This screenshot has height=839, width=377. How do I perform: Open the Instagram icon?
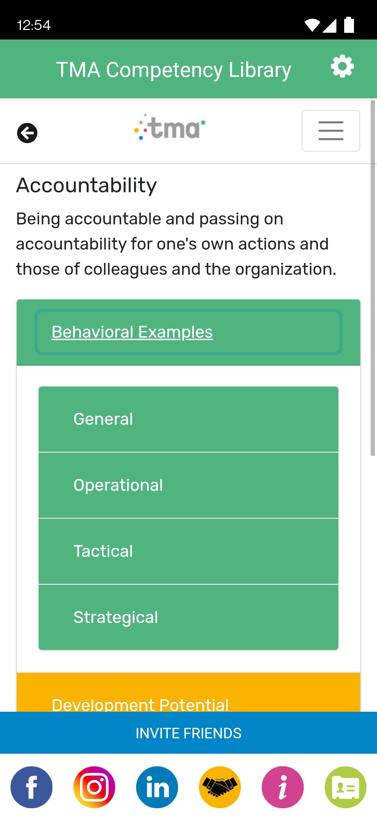click(94, 787)
